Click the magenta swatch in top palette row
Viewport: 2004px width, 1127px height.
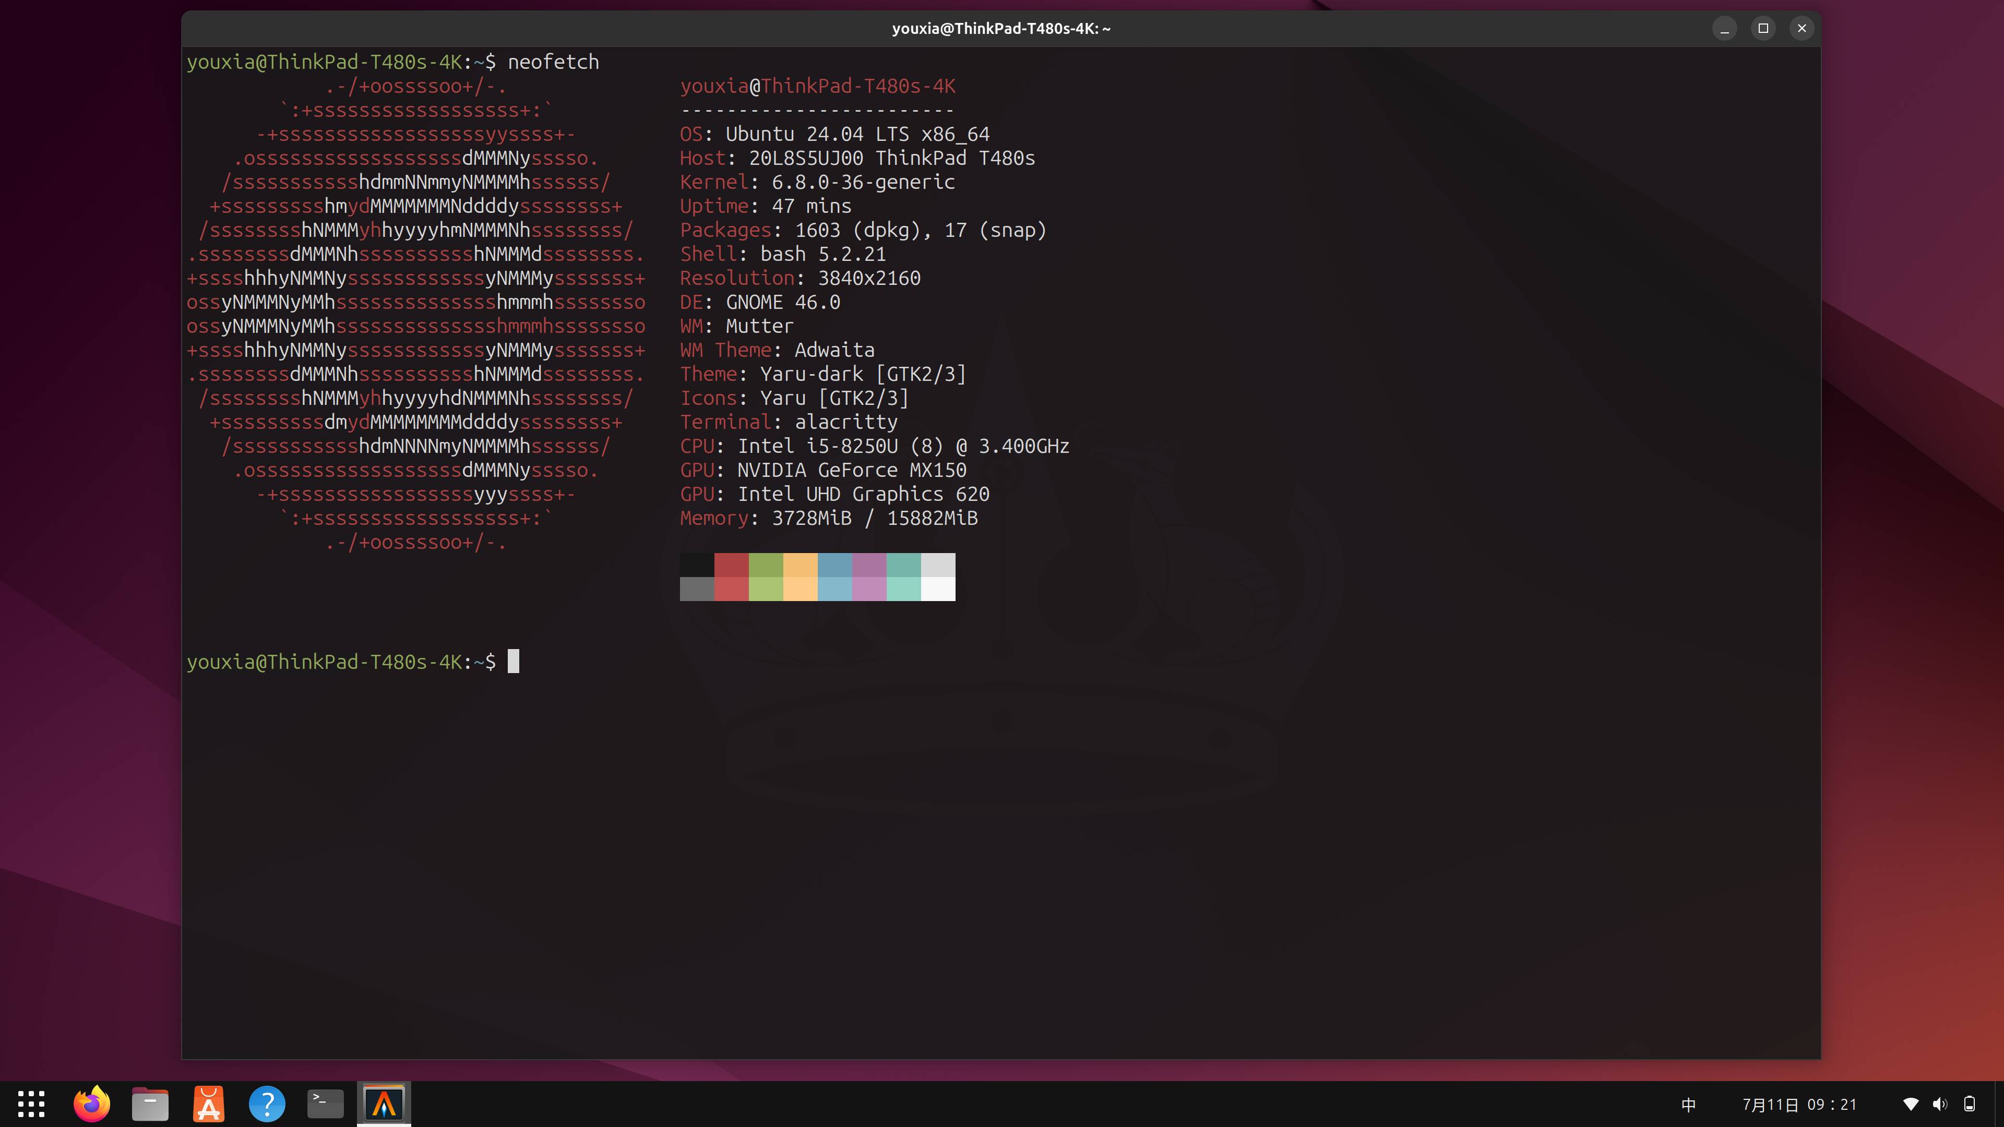coord(870,565)
